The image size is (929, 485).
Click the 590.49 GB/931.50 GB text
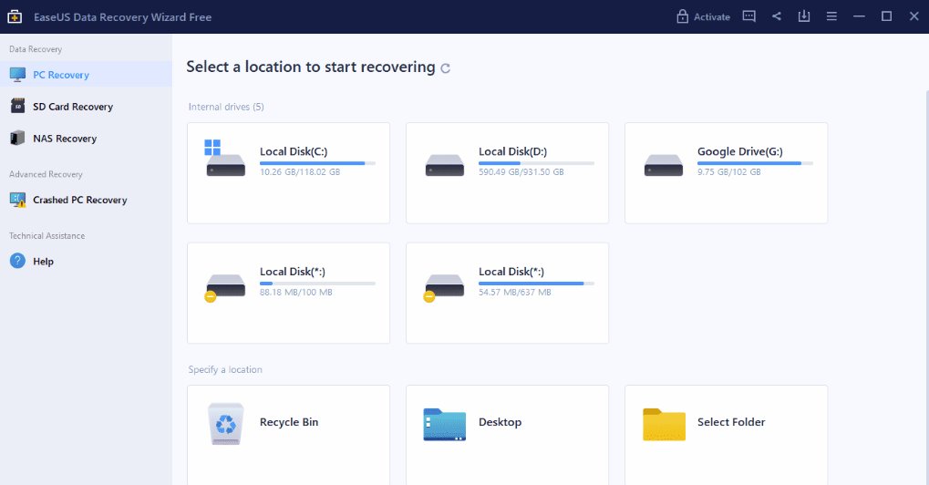click(521, 171)
